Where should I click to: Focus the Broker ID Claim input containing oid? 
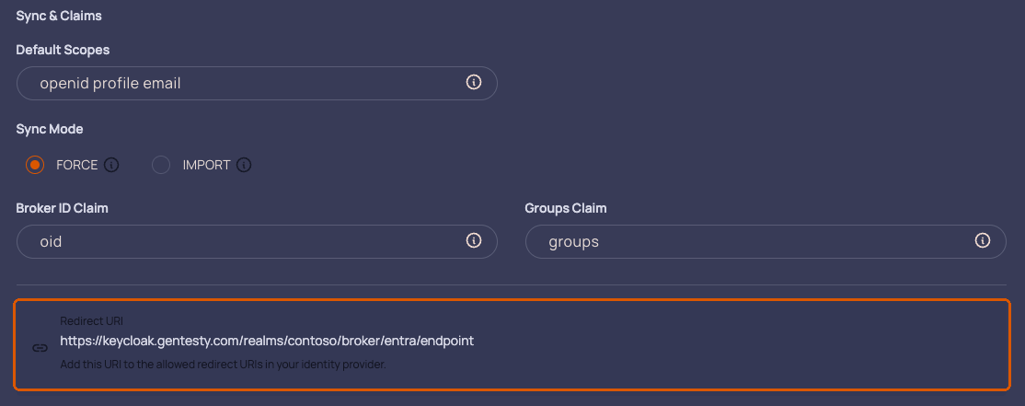coord(257,241)
